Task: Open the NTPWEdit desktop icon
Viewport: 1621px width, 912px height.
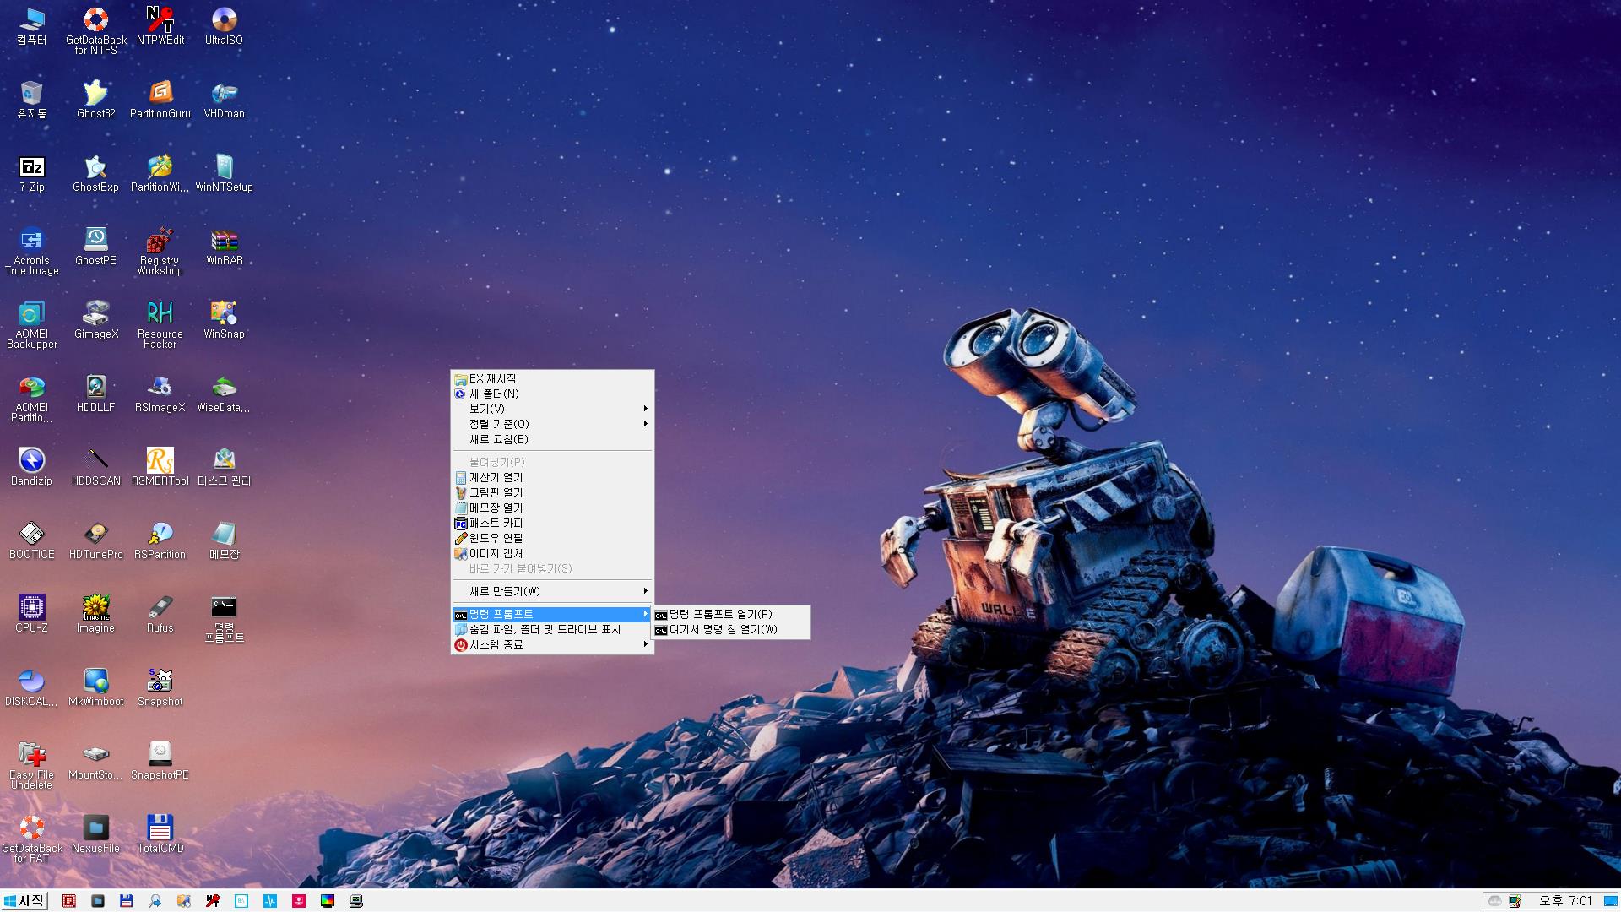Action: coord(160,25)
